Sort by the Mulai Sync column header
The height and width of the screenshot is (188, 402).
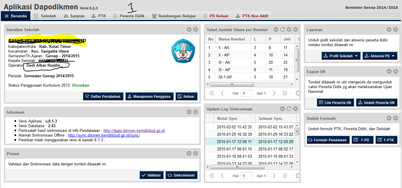[x=234, y=118]
